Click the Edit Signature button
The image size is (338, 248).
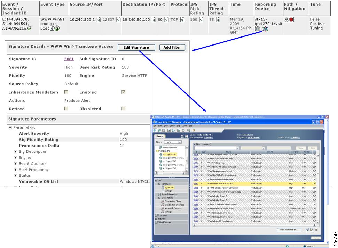136,47
